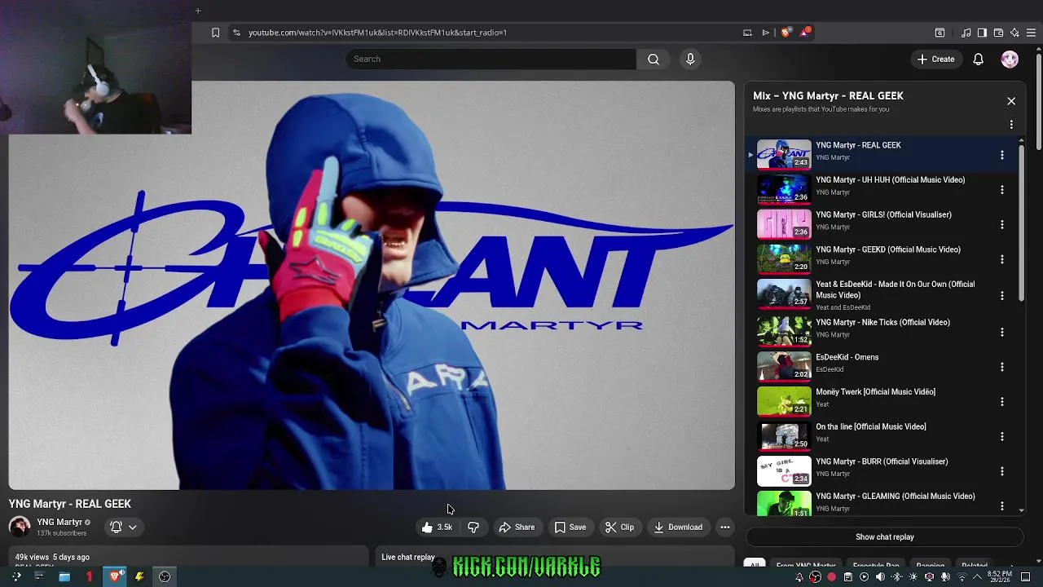Select Nike Ticks (Official Video)
This screenshot has height=587, width=1043.
pyautogui.click(x=882, y=322)
